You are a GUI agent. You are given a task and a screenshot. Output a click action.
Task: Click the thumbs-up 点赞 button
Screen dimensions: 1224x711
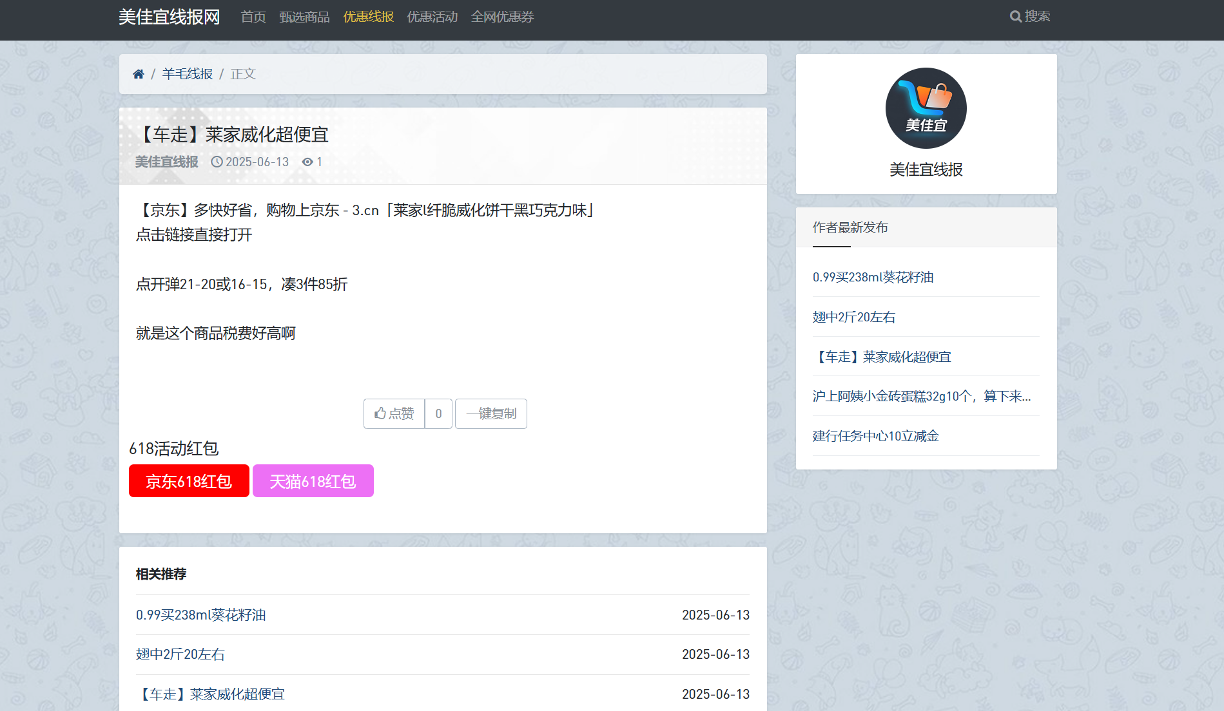click(x=394, y=413)
